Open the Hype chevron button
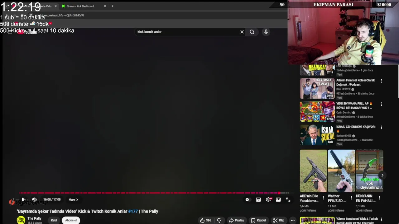 click(74, 200)
